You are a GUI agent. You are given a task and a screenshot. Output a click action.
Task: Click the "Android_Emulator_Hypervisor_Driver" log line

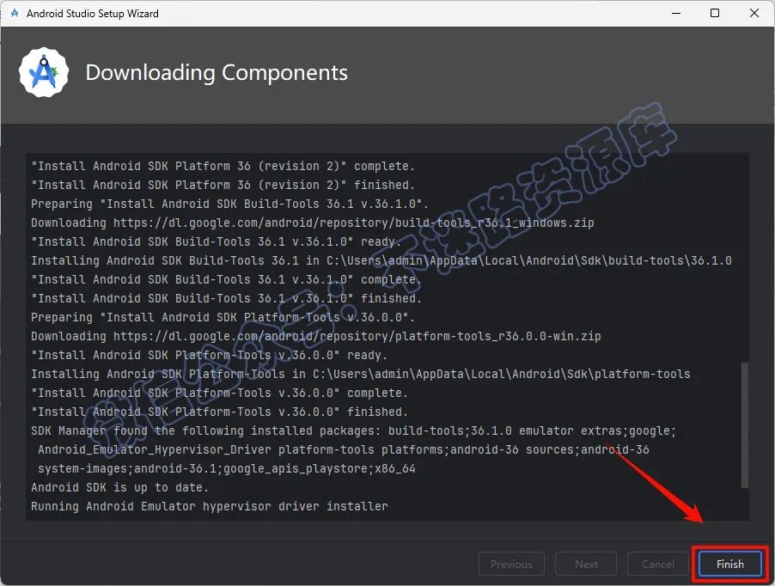pos(344,449)
